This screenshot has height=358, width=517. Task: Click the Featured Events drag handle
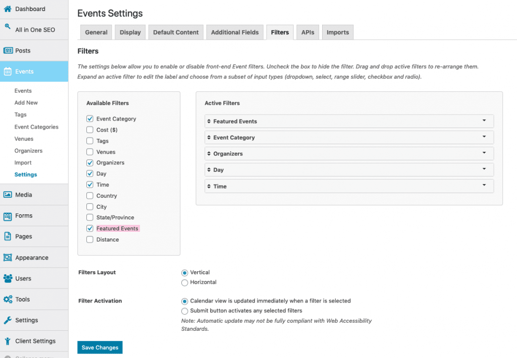point(209,121)
